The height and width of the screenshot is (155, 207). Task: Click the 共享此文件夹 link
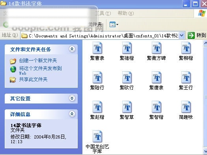[33, 79]
